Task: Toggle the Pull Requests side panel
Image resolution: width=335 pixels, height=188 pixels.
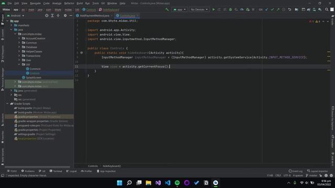Action: coord(2,54)
